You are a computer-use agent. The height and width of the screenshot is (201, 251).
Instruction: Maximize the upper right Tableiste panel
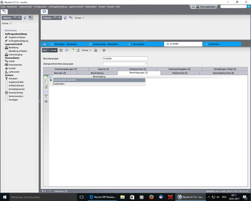[55, 18]
